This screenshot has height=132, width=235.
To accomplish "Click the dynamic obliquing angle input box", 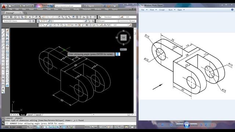I will point(117,54).
